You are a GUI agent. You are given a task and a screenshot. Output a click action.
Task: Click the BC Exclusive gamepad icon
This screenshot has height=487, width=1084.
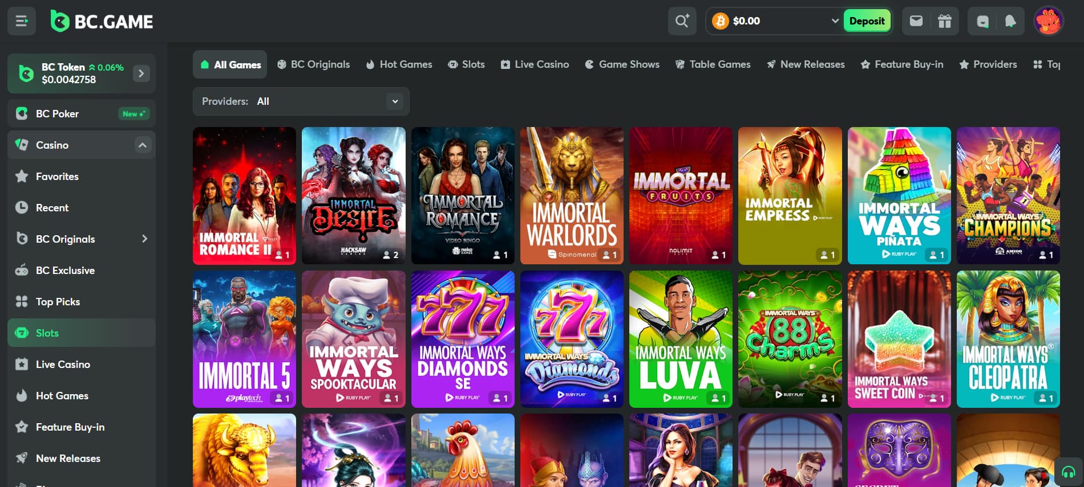click(x=22, y=271)
